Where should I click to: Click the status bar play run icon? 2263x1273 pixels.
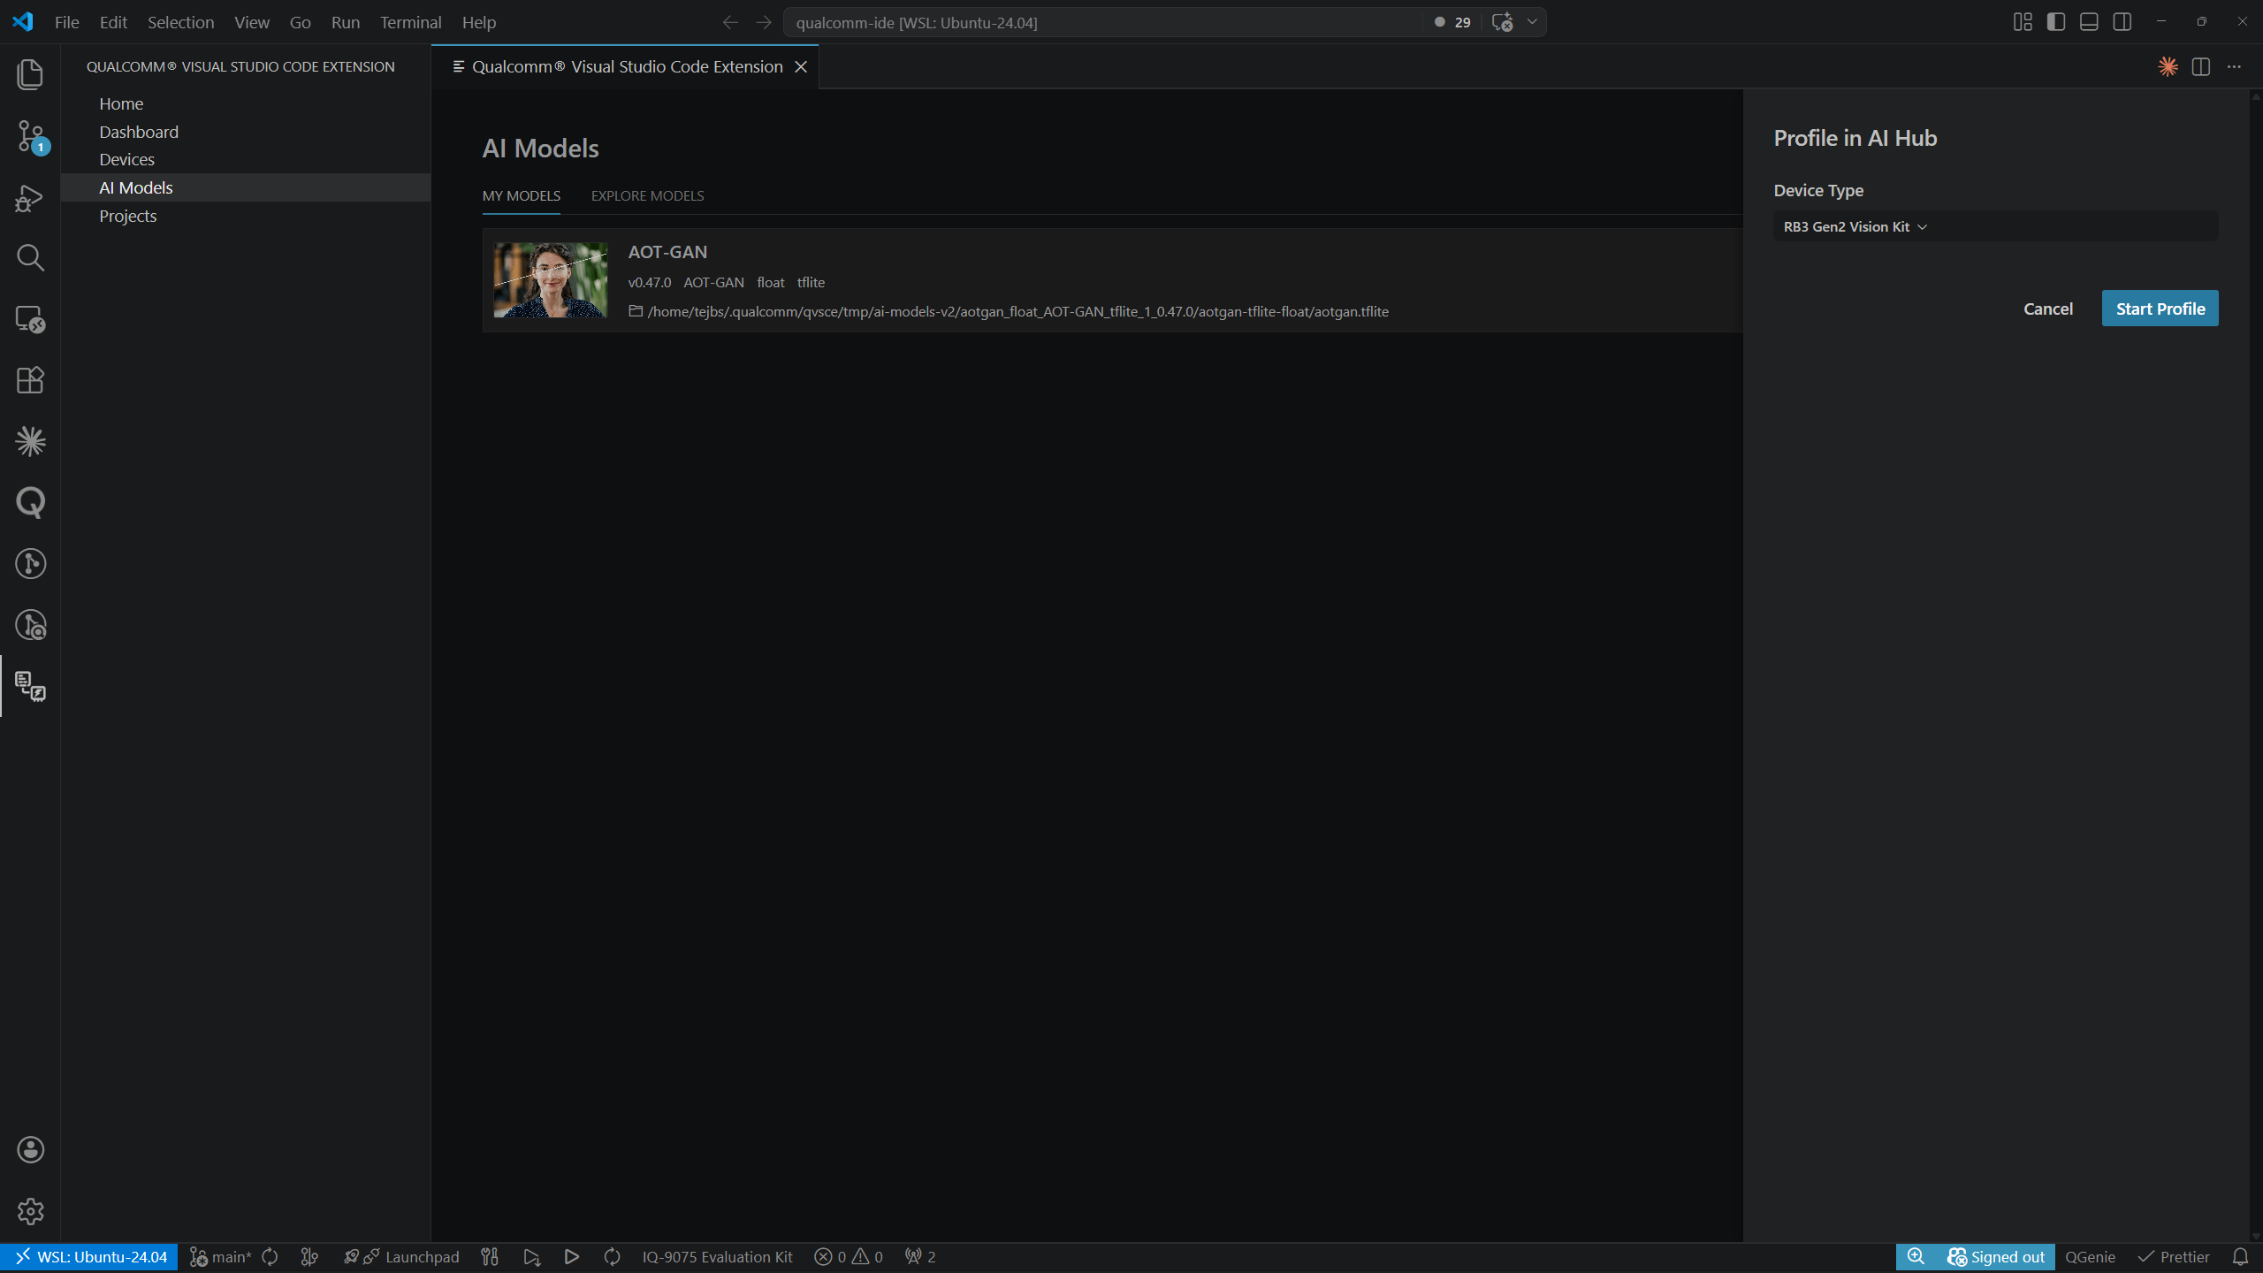click(x=571, y=1257)
